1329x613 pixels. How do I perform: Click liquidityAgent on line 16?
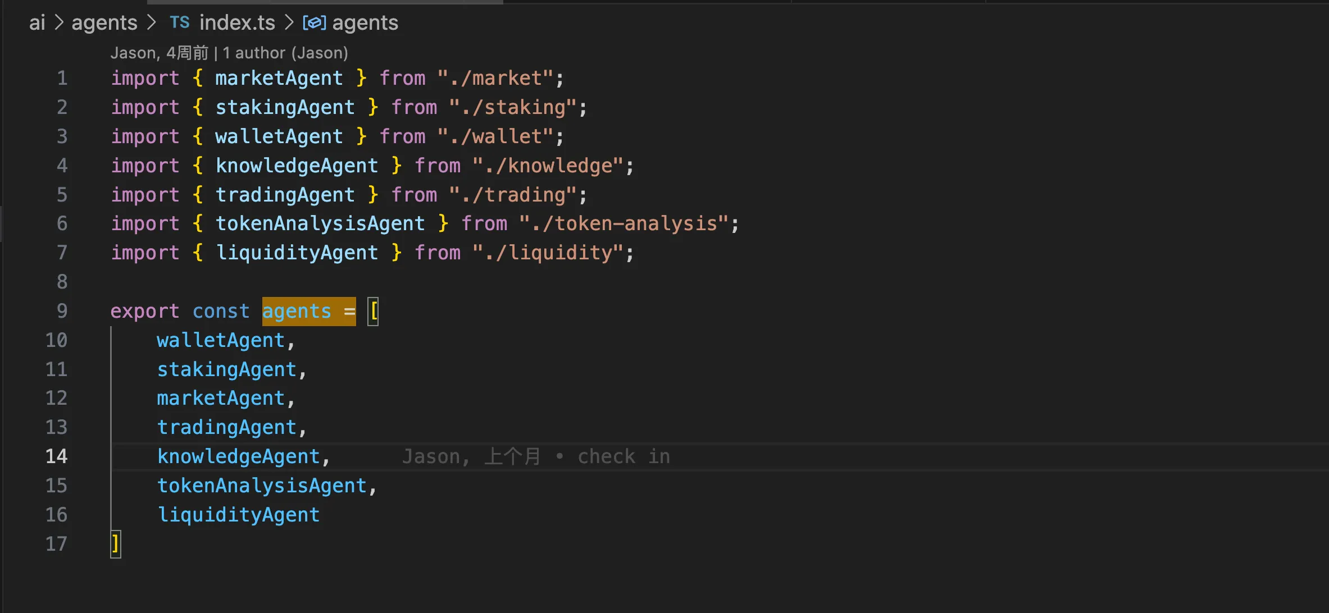pyautogui.click(x=239, y=515)
